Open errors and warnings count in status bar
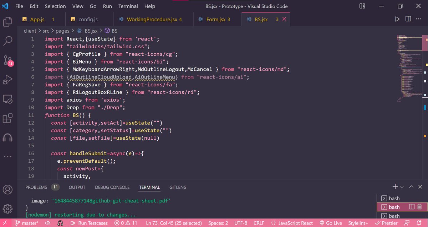This screenshot has width=428, height=227. click(126, 223)
